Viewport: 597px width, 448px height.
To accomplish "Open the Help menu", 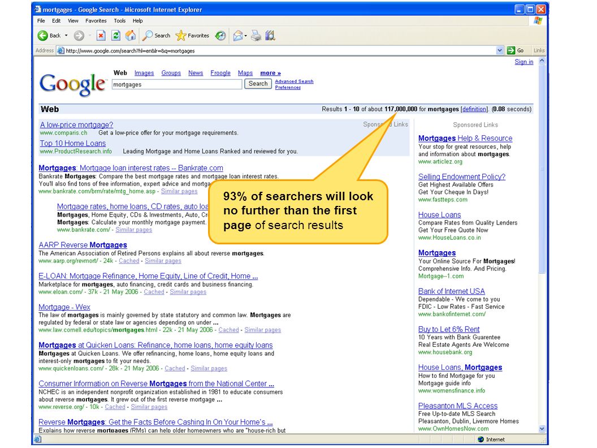I will pyautogui.click(x=137, y=20).
